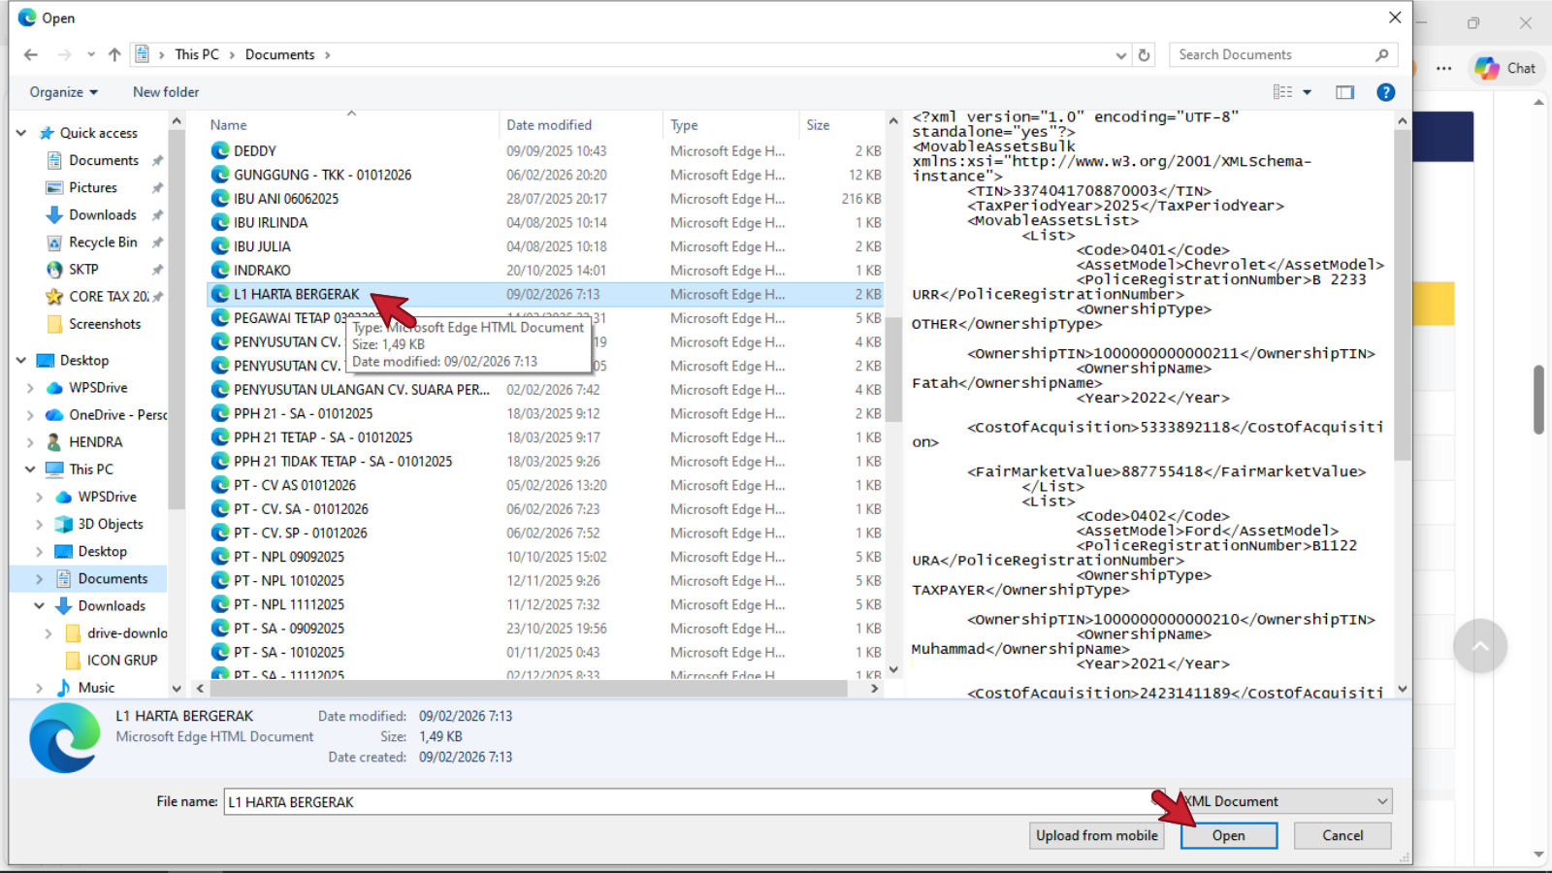Expand the address bar history dropdown
The height and width of the screenshot is (873, 1552).
1121,55
